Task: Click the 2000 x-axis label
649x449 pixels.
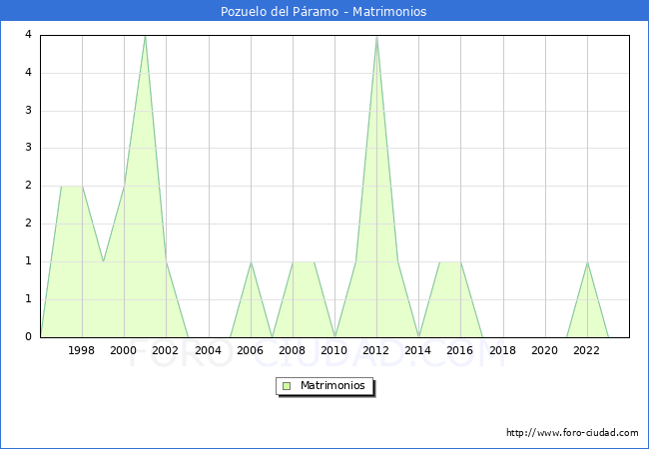Action: pyautogui.click(x=124, y=350)
